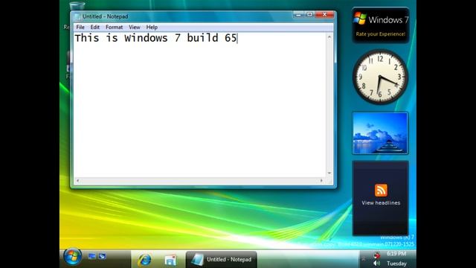Minimize the Notepad window
Image resolution: width=476 pixels, height=268 pixels.
[x=298, y=15]
